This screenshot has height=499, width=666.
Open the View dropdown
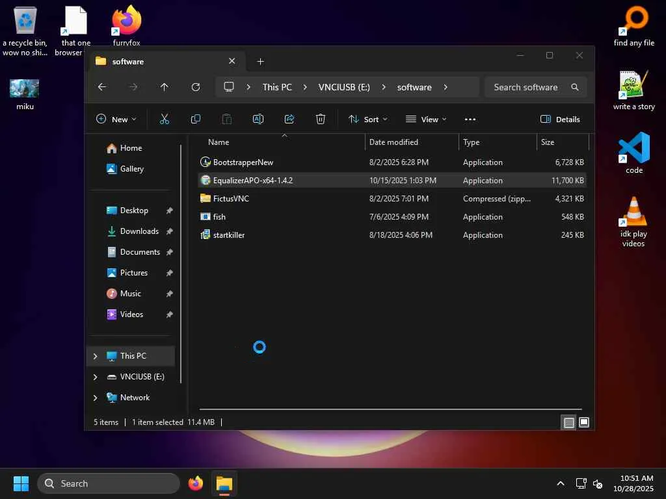tap(425, 120)
